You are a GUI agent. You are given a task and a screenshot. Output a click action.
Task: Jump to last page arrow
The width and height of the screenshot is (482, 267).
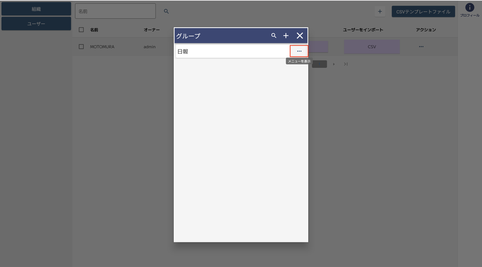pyautogui.click(x=345, y=64)
